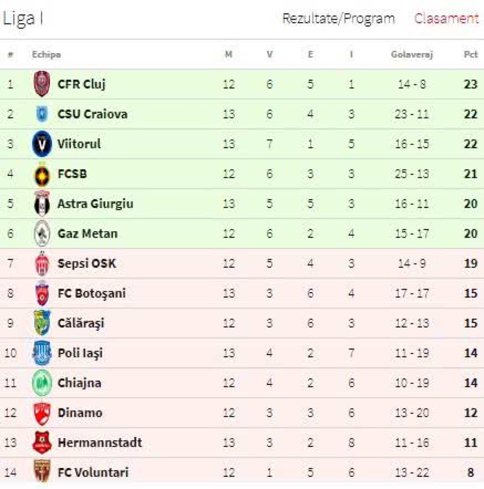
Task: Click the Chiajna green logo
Action: click(42, 383)
